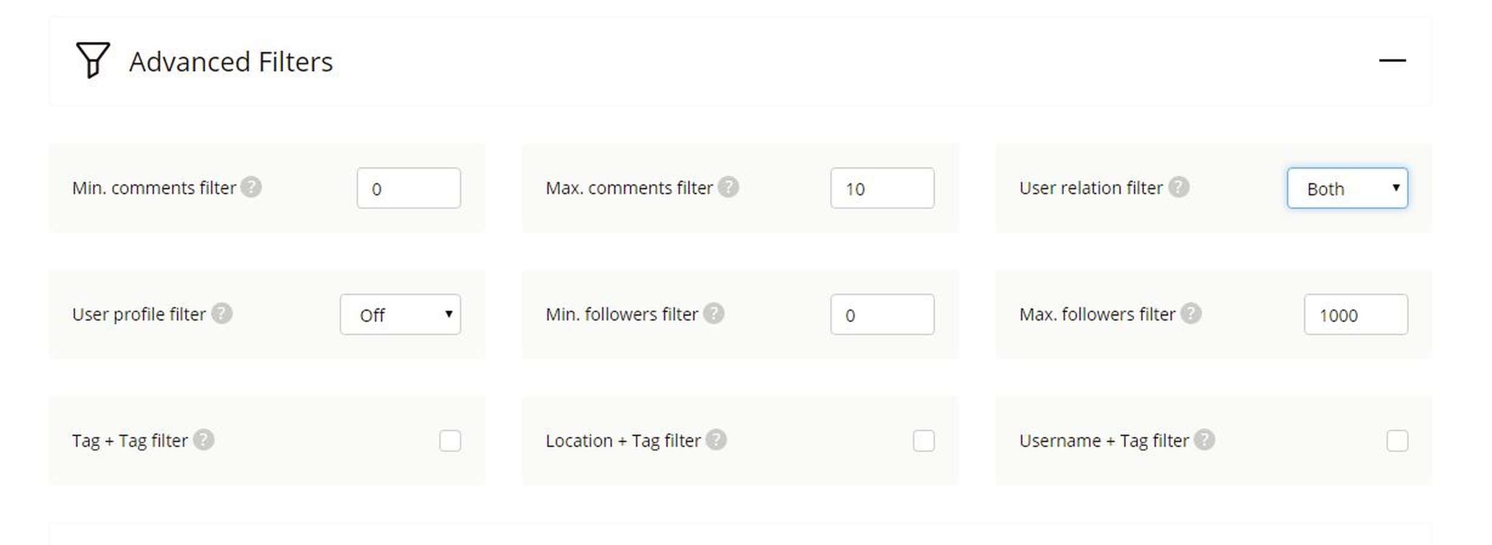Click help icon beside Max. followers filter
The width and height of the screenshot is (1492, 545).
(x=1190, y=314)
